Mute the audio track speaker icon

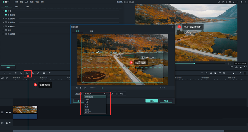[10, 123]
